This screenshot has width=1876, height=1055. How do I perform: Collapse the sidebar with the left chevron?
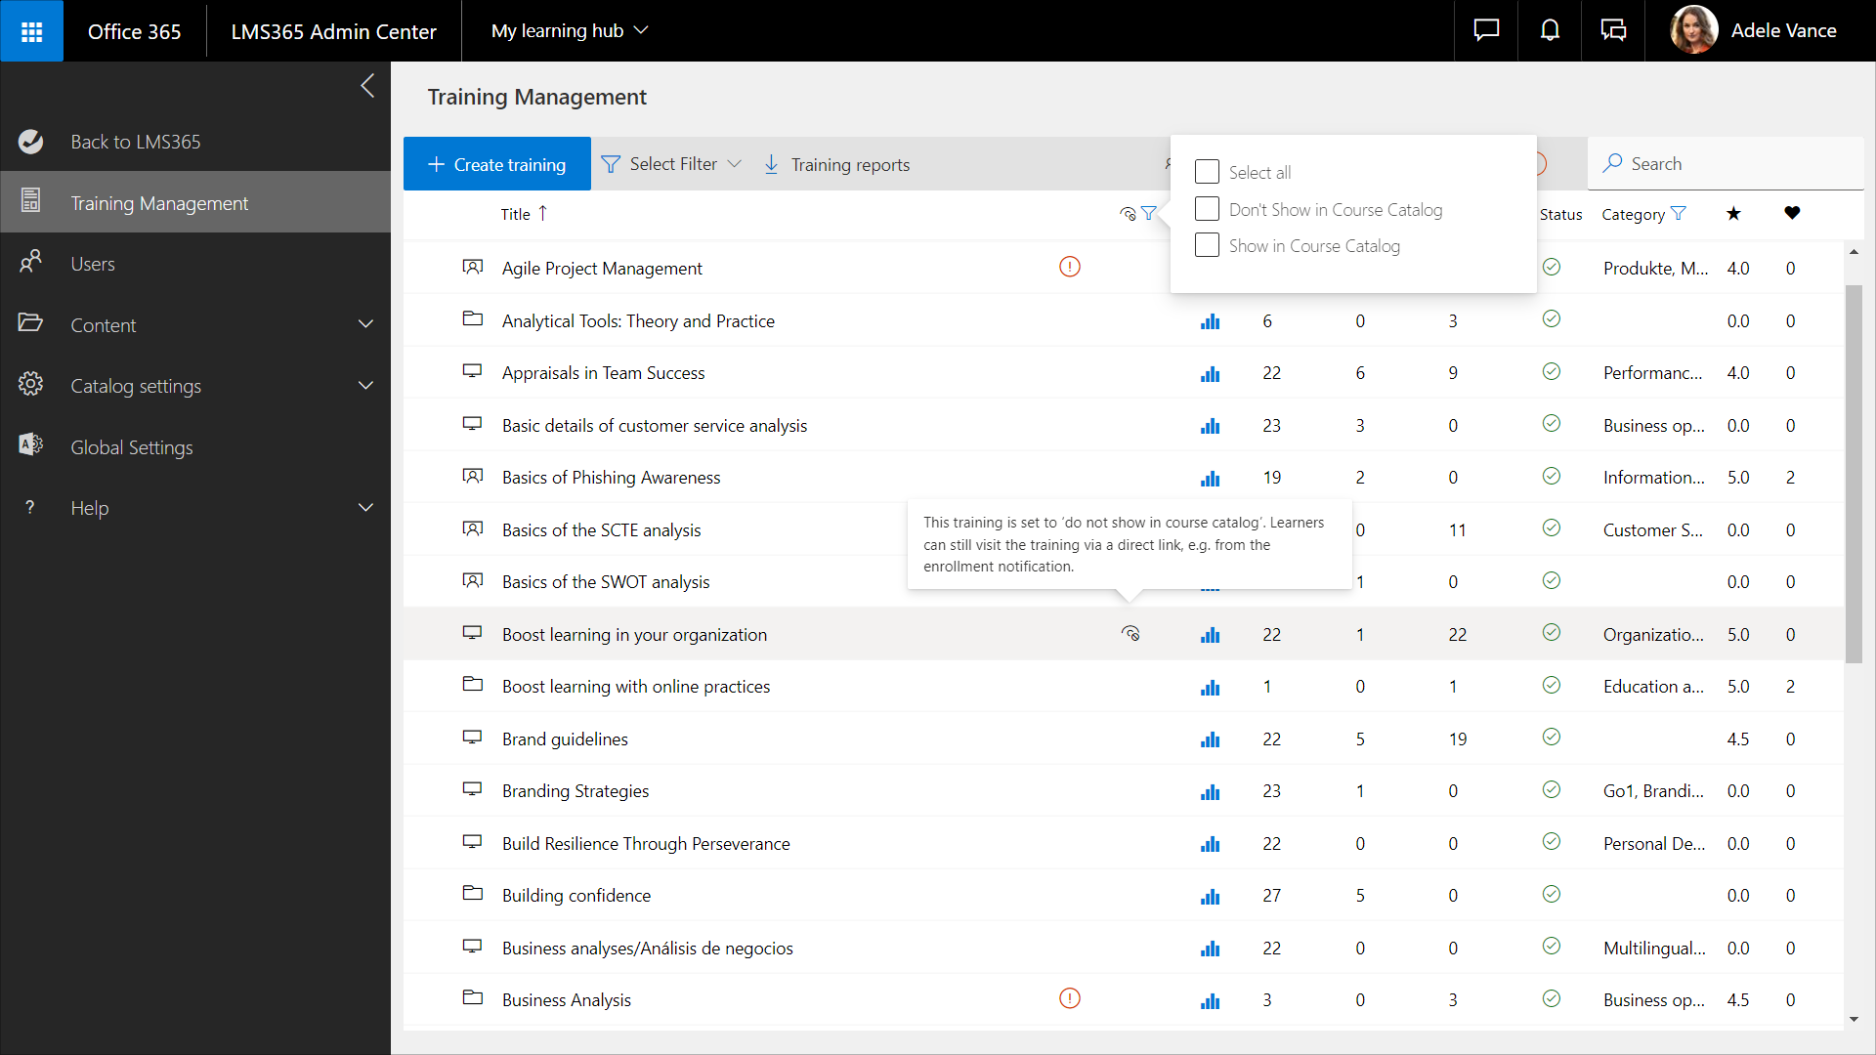[x=367, y=86]
